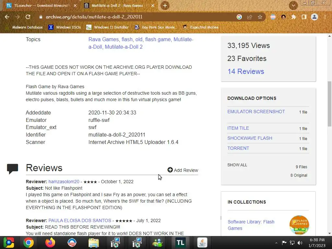Open the 'flash game' topic link
The image size is (332, 249).
pyautogui.click(x=158, y=39)
